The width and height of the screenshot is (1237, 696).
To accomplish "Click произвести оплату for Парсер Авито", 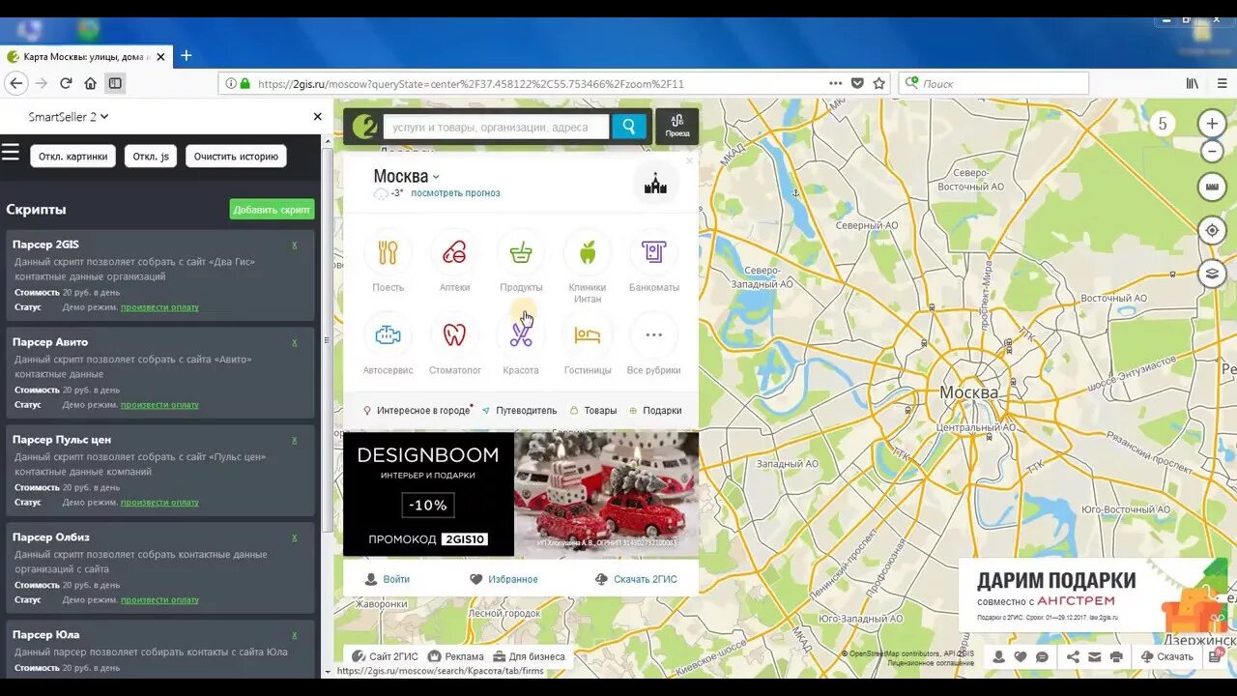I will pyautogui.click(x=159, y=405).
